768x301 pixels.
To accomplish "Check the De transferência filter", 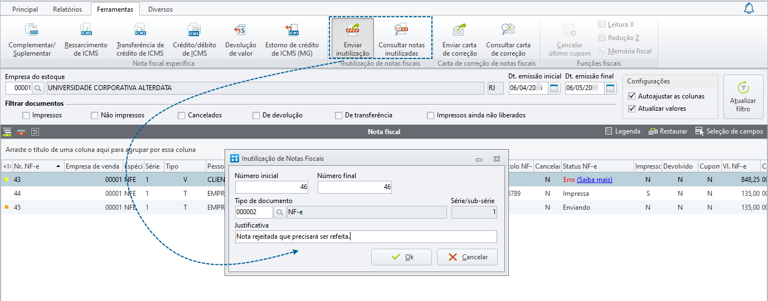I will (x=339, y=115).
